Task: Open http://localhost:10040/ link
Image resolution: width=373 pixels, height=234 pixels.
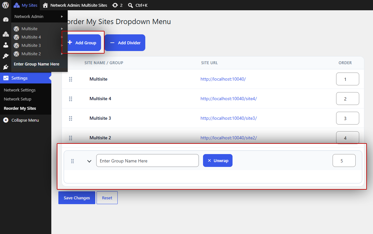Action: (x=223, y=79)
